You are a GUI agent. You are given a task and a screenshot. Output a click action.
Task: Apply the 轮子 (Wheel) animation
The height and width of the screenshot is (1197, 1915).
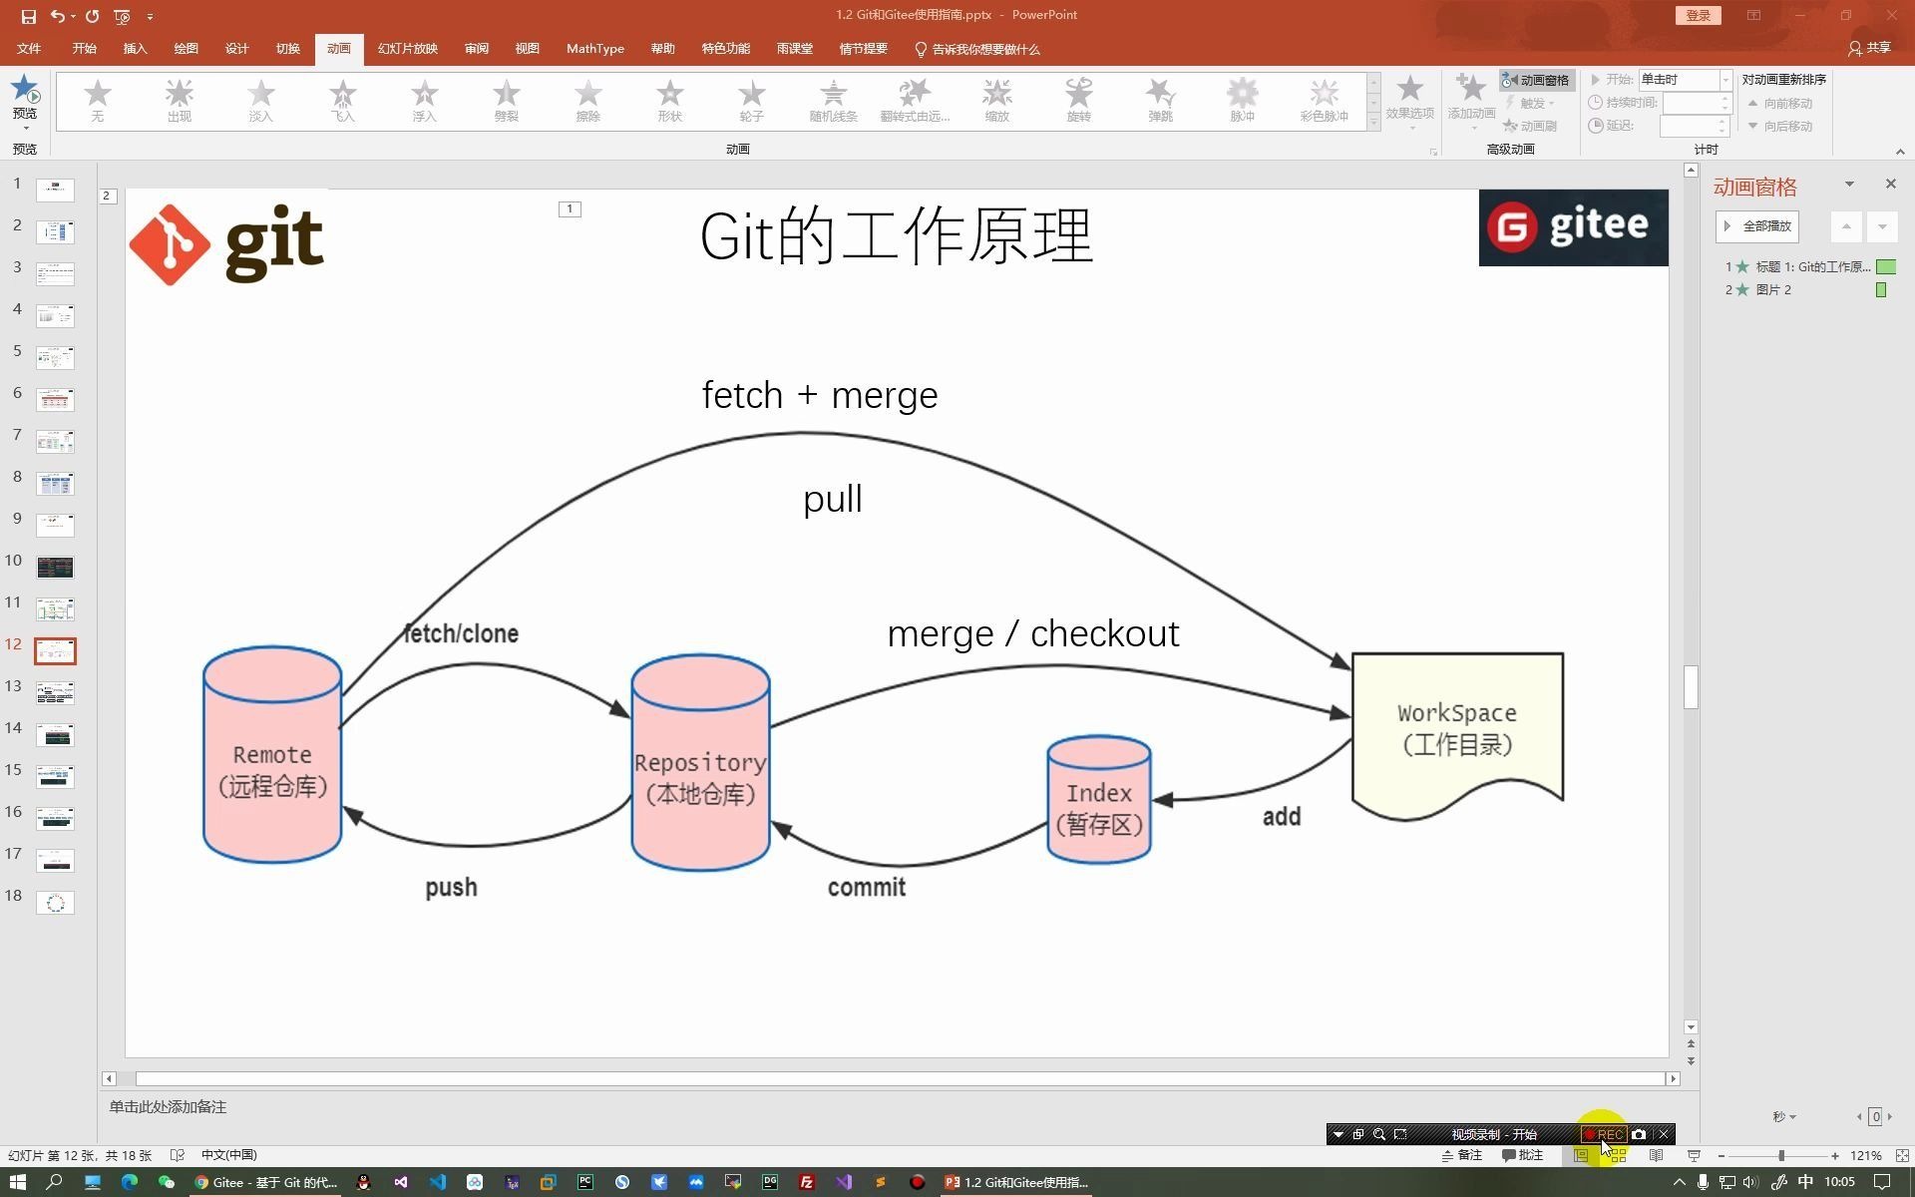[751, 100]
